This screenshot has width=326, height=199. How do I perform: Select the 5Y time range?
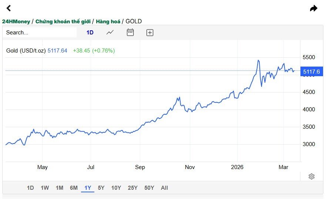click(101, 188)
